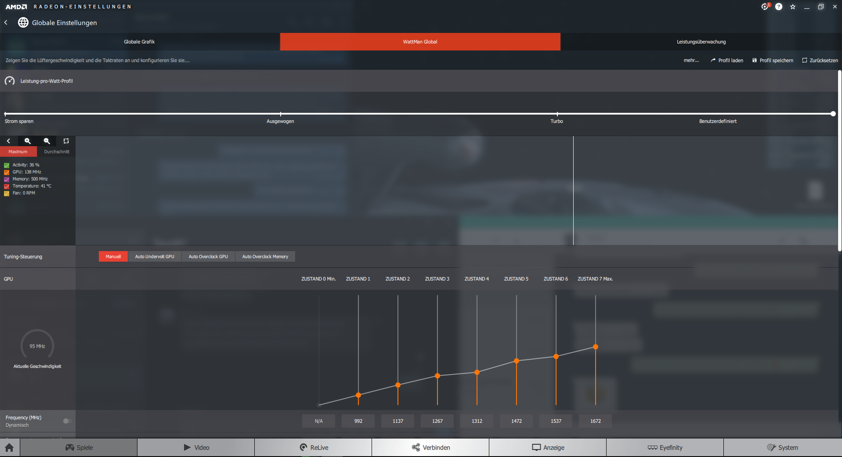Toggle the Temperature legend checkbox
842x457 pixels.
(x=7, y=187)
